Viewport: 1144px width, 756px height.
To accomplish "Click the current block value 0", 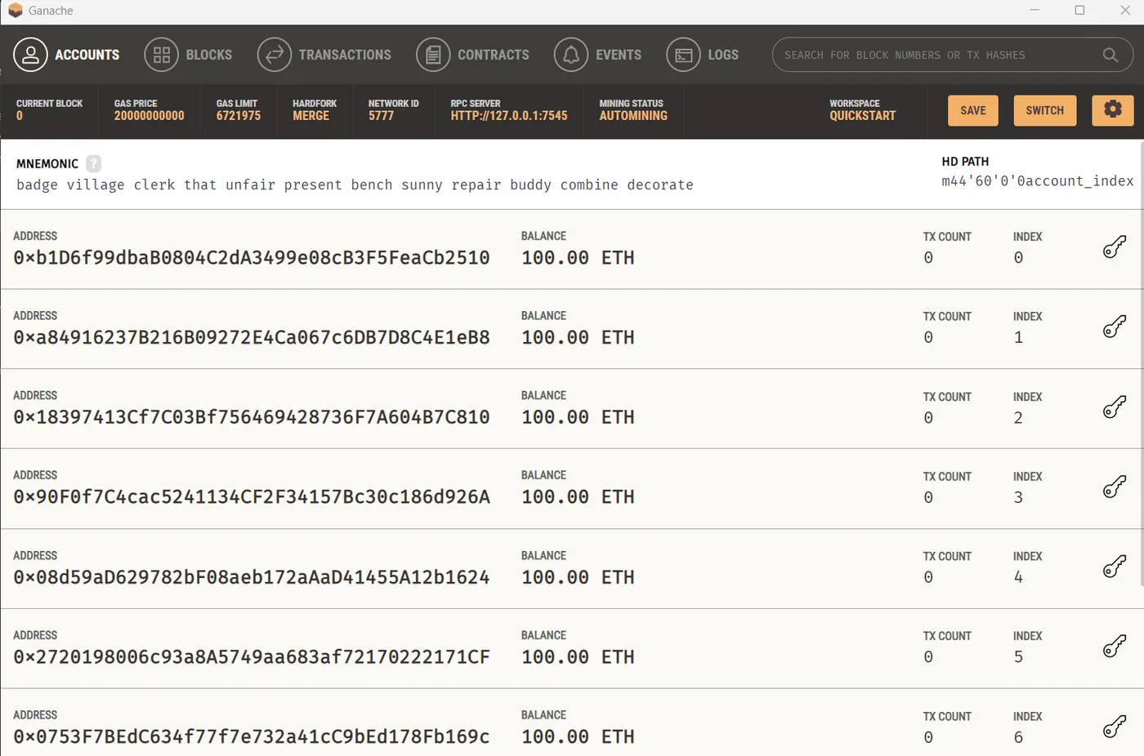I will coord(20,116).
